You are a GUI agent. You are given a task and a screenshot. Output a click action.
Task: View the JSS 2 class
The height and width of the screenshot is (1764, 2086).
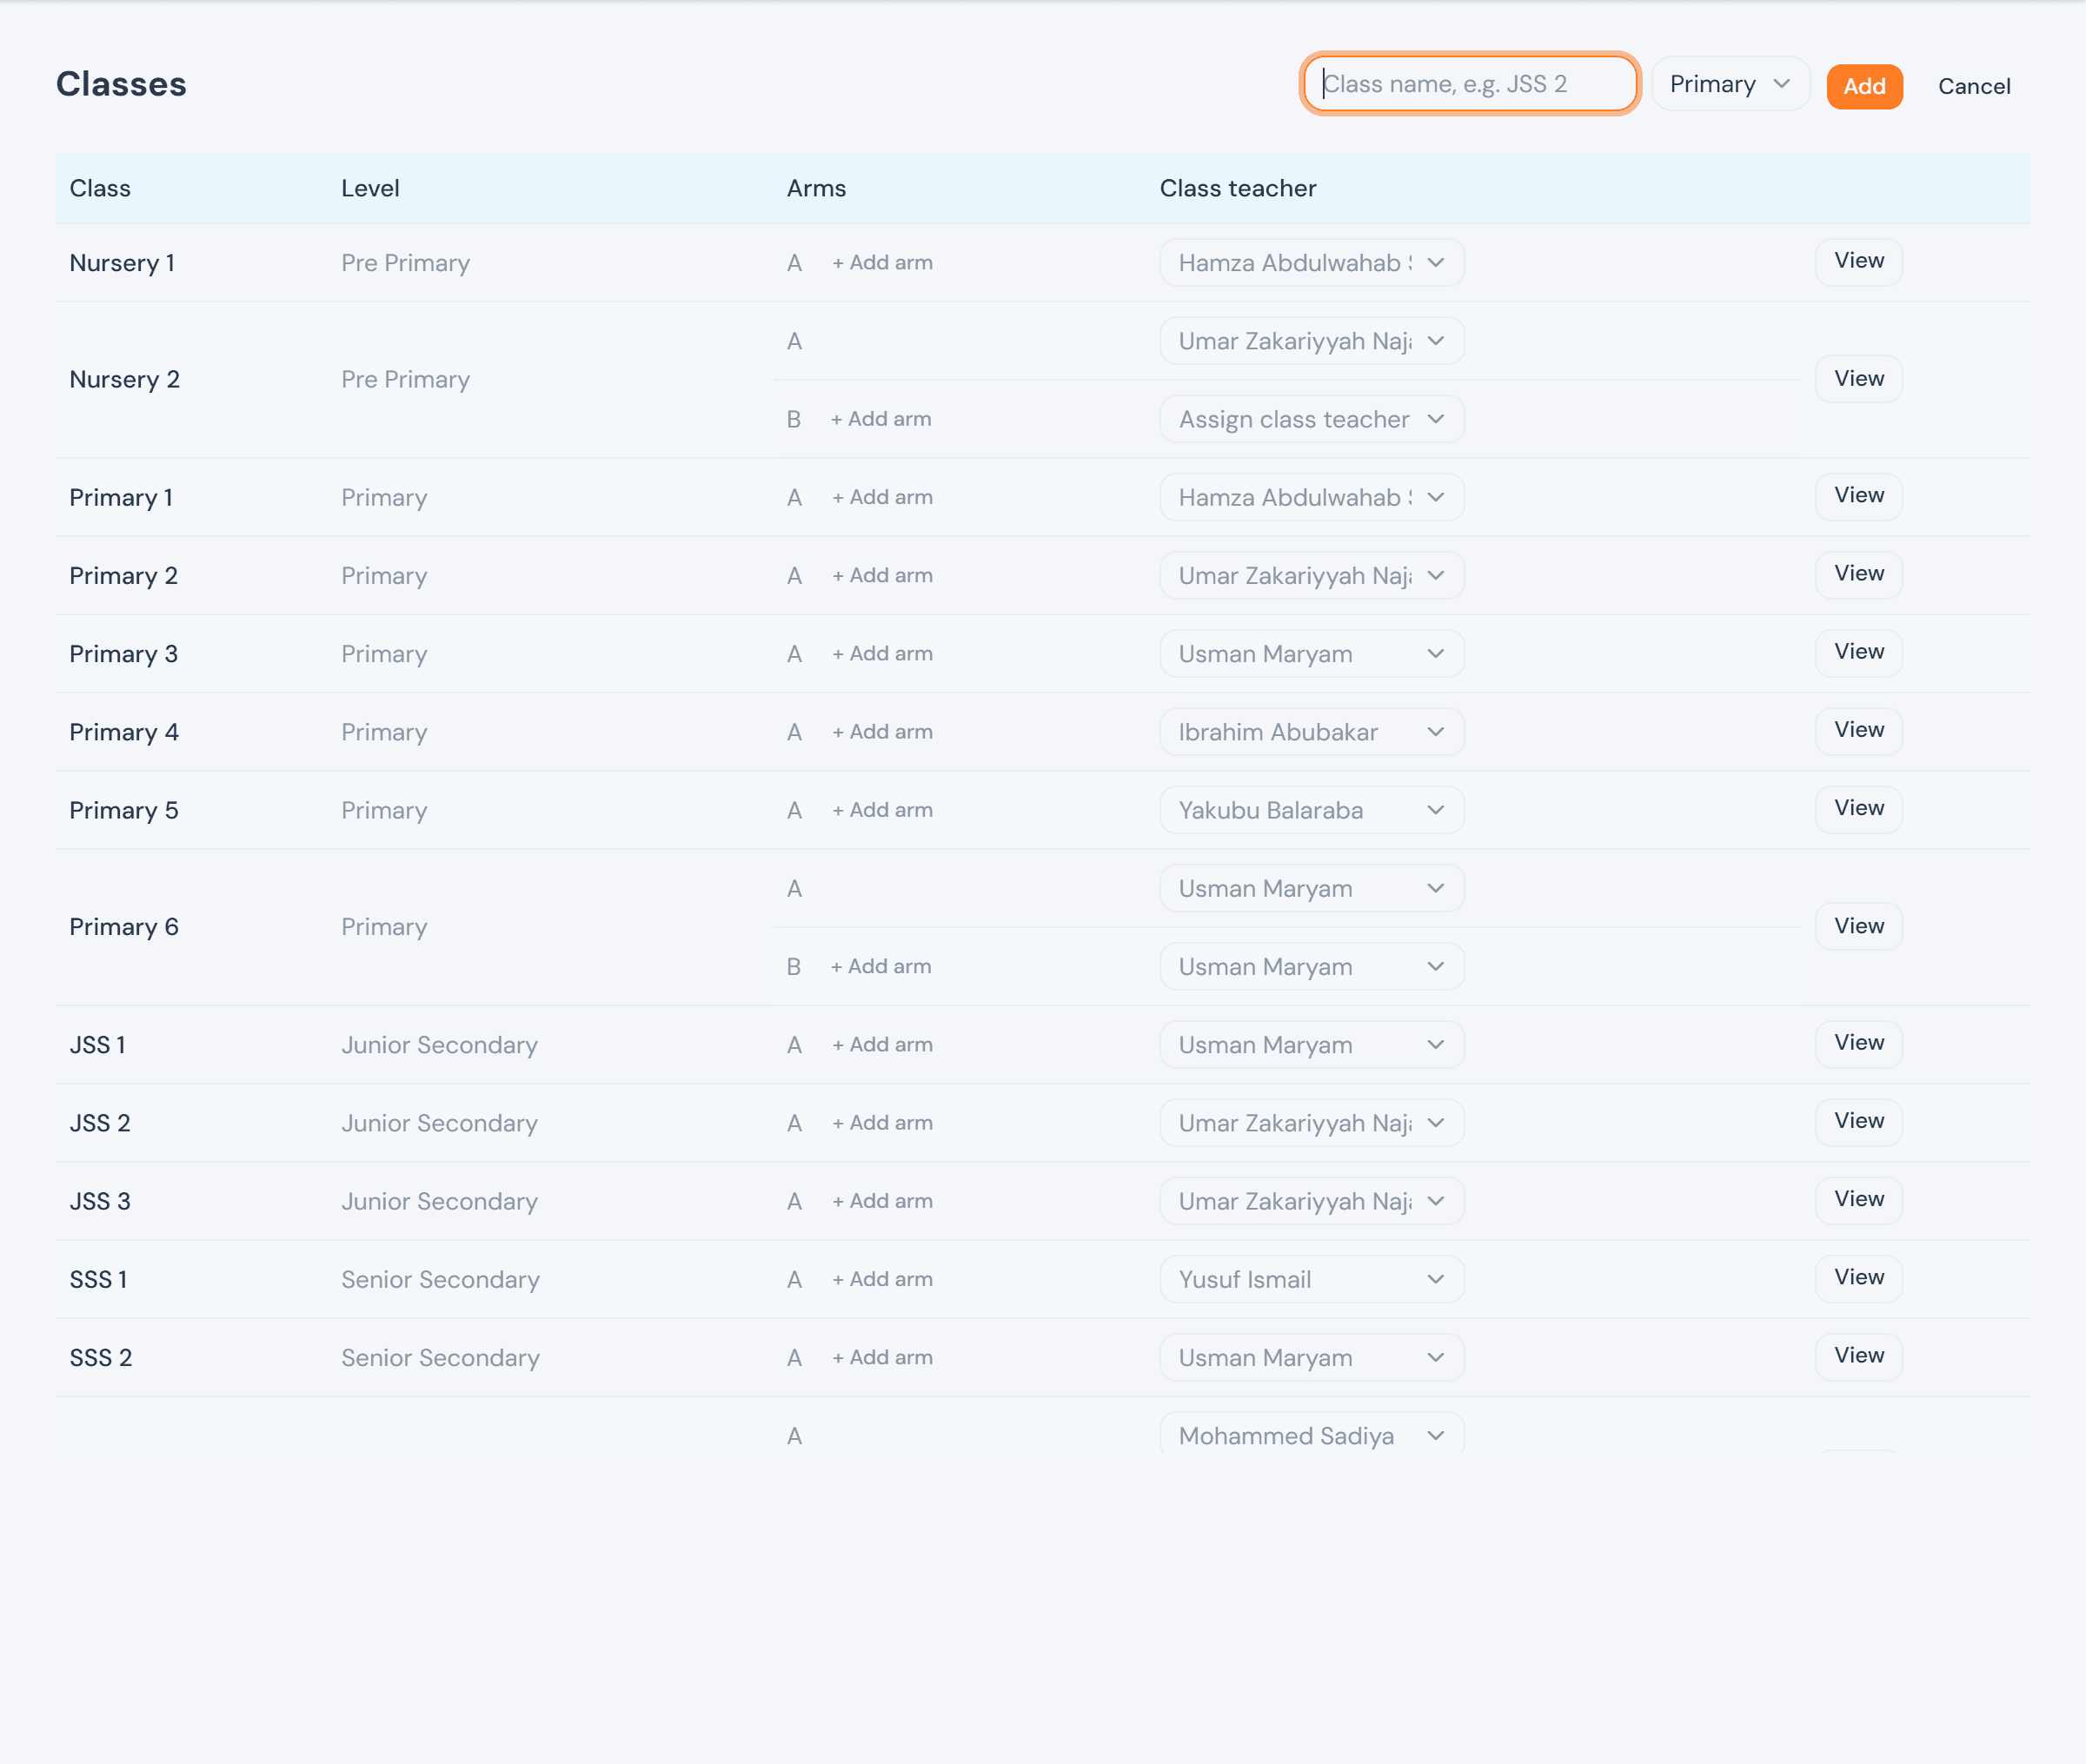1858,1121
